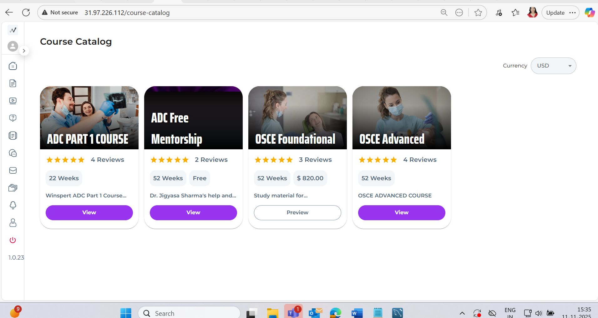Image resolution: width=598 pixels, height=318 pixels.
Task: Open the document page sidebar icon
Action: click(13, 83)
